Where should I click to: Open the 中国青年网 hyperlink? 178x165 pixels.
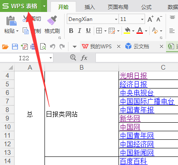pyautogui.click(x=137, y=136)
